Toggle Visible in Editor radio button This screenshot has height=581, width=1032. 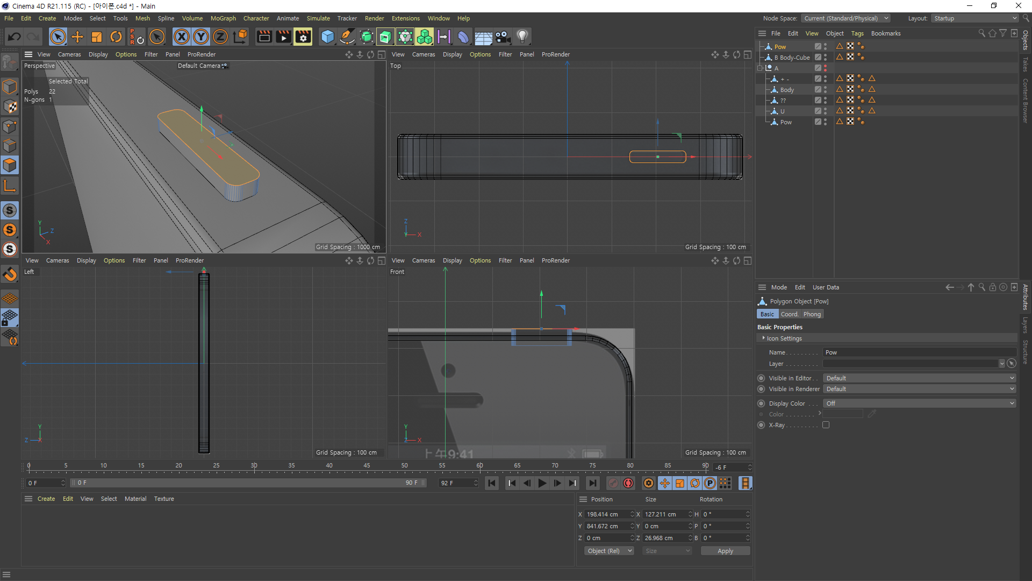tap(761, 378)
